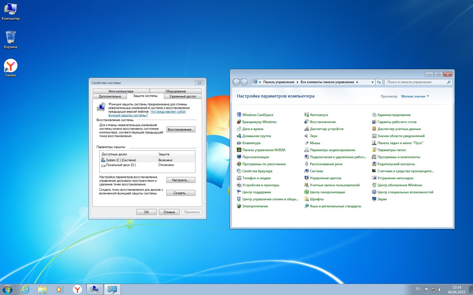Open the address bar history dropdown arrow
The width and height of the screenshot is (473, 295).
(x=372, y=82)
